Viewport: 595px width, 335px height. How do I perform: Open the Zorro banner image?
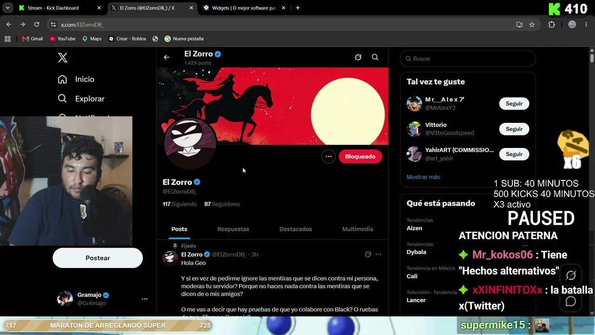[x=272, y=106]
